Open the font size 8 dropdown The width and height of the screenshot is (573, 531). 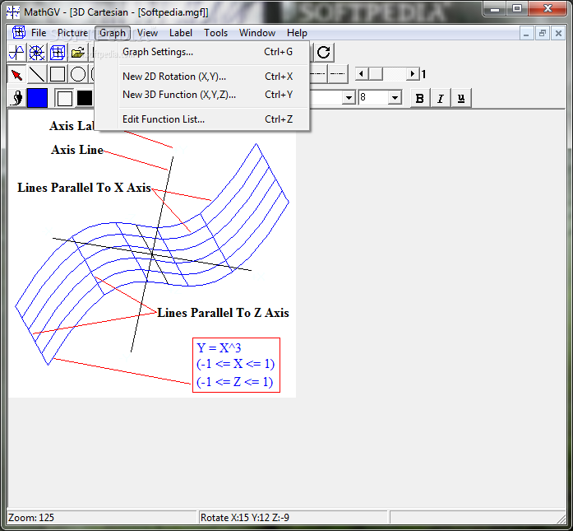click(x=395, y=98)
